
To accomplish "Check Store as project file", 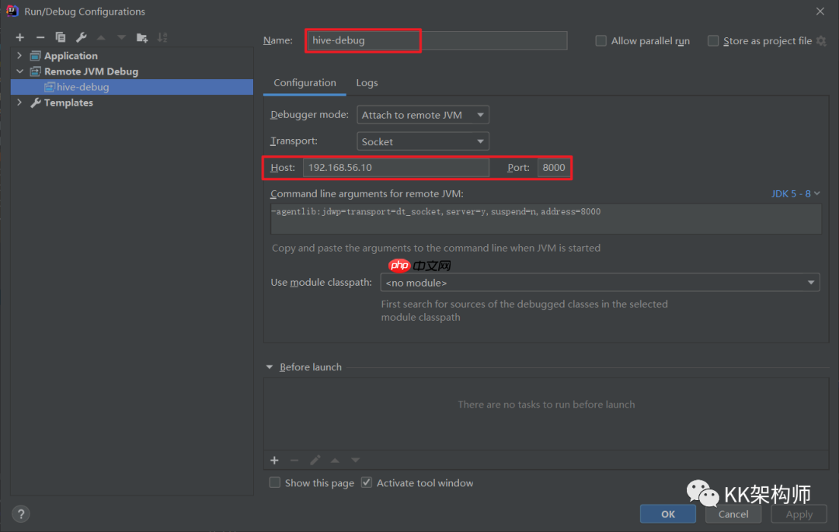I will [x=713, y=41].
